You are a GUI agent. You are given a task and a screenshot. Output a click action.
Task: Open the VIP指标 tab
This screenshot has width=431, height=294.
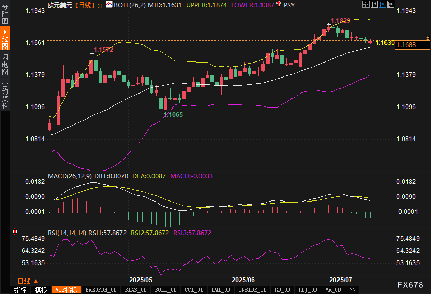[66, 290]
